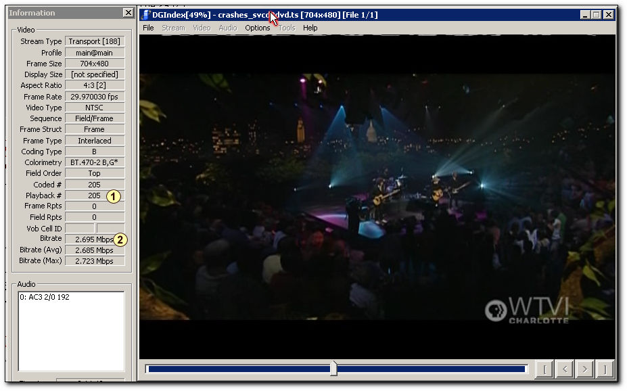Click the mark-out ']' button
The height and width of the screenshot is (391, 627).
[605, 369]
